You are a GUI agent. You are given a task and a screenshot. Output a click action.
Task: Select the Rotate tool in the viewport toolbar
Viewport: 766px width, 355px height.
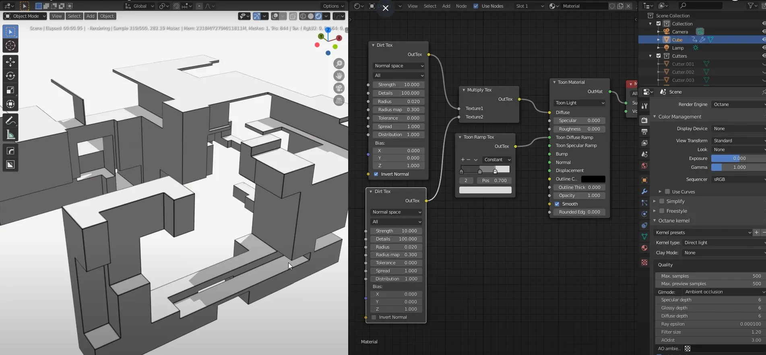pos(10,76)
